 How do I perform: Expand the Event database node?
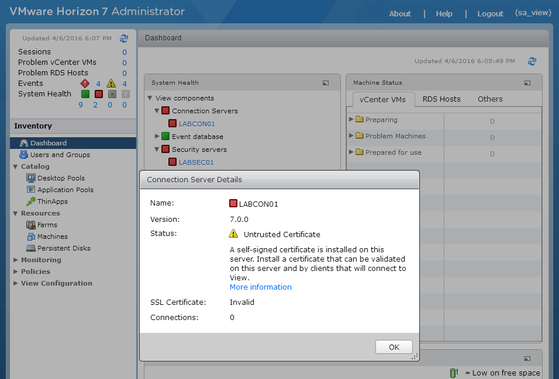click(157, 137)
